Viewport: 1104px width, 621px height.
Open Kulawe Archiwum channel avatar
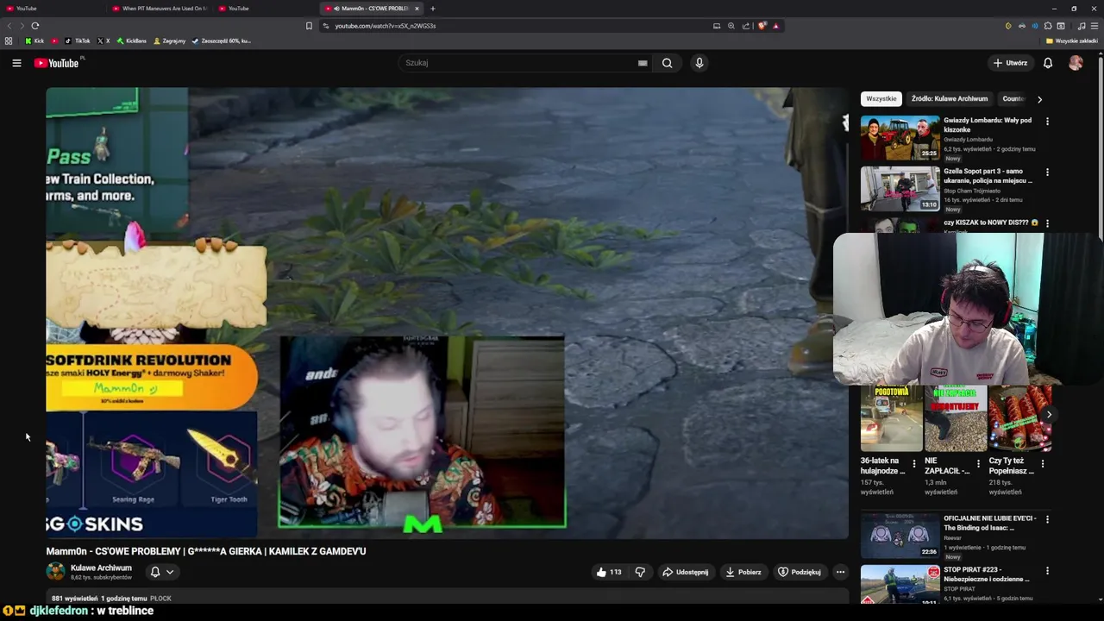tap(55, 571)
